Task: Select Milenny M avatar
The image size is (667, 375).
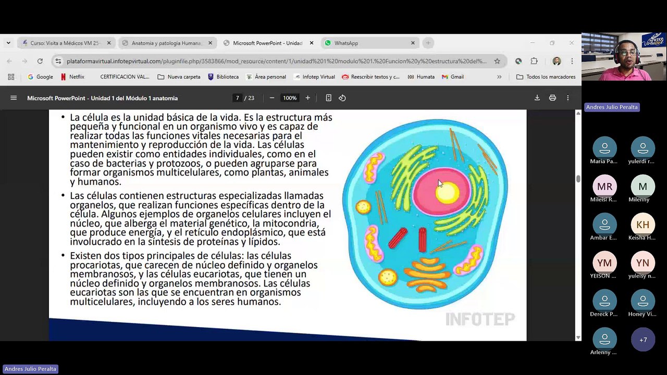Action: (643, 186)
